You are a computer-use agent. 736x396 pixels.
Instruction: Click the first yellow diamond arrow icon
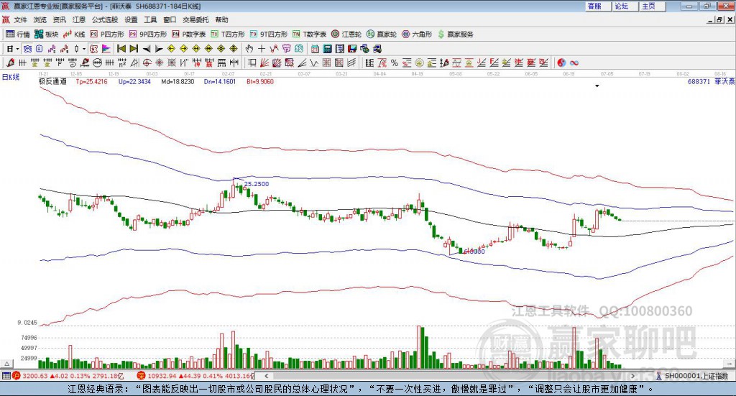click(171, 49)
